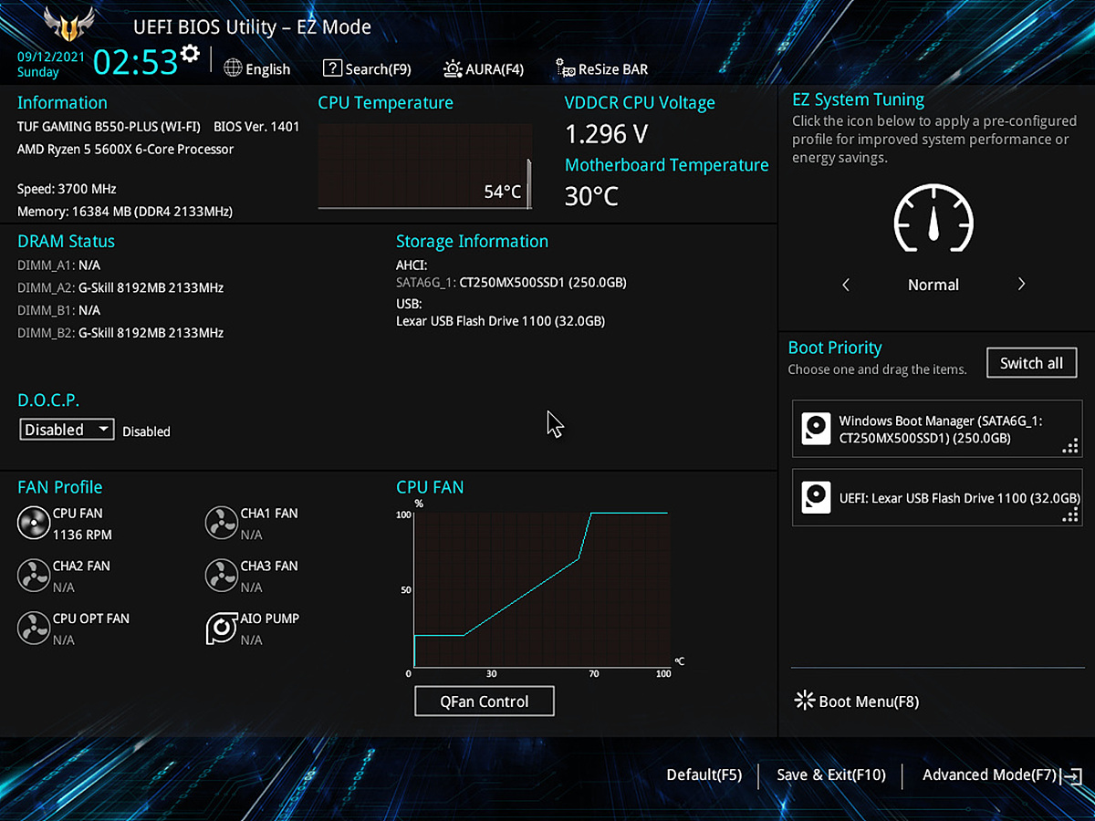Click the CPU FAN curve graph
Screen dimensions: 1095x821
pyautogui.click(x=542, y=590)
